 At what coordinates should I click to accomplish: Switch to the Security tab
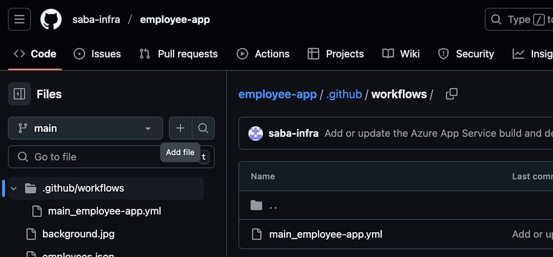point(466,54)
